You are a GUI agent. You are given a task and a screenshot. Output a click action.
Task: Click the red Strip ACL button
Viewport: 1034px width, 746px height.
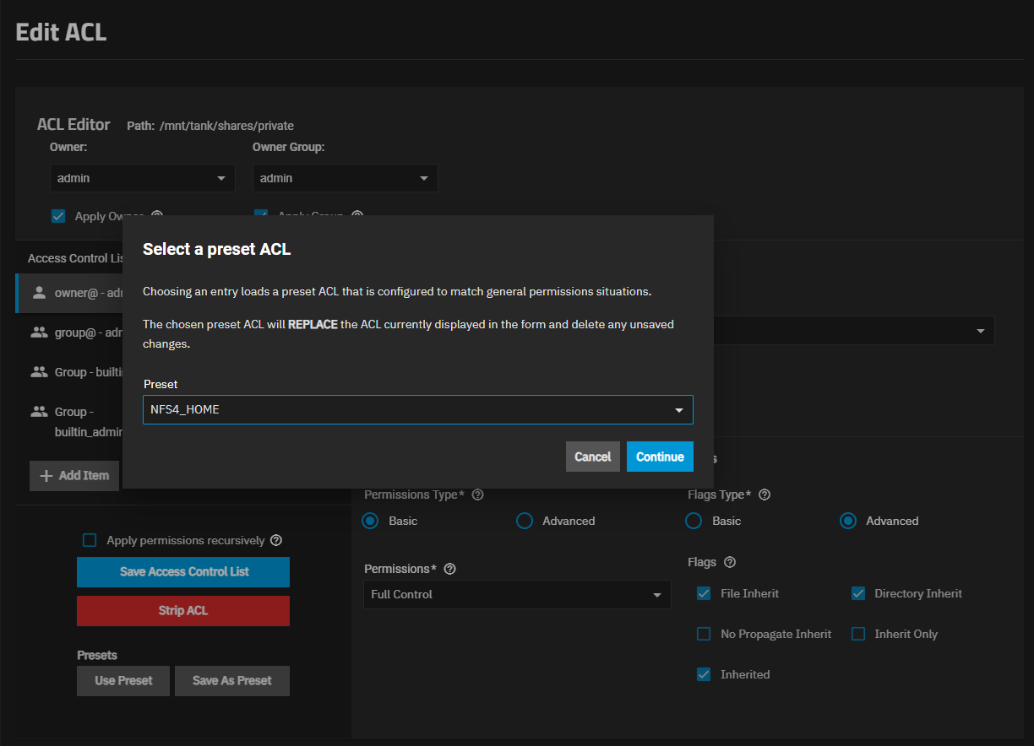tap(183, 611)
